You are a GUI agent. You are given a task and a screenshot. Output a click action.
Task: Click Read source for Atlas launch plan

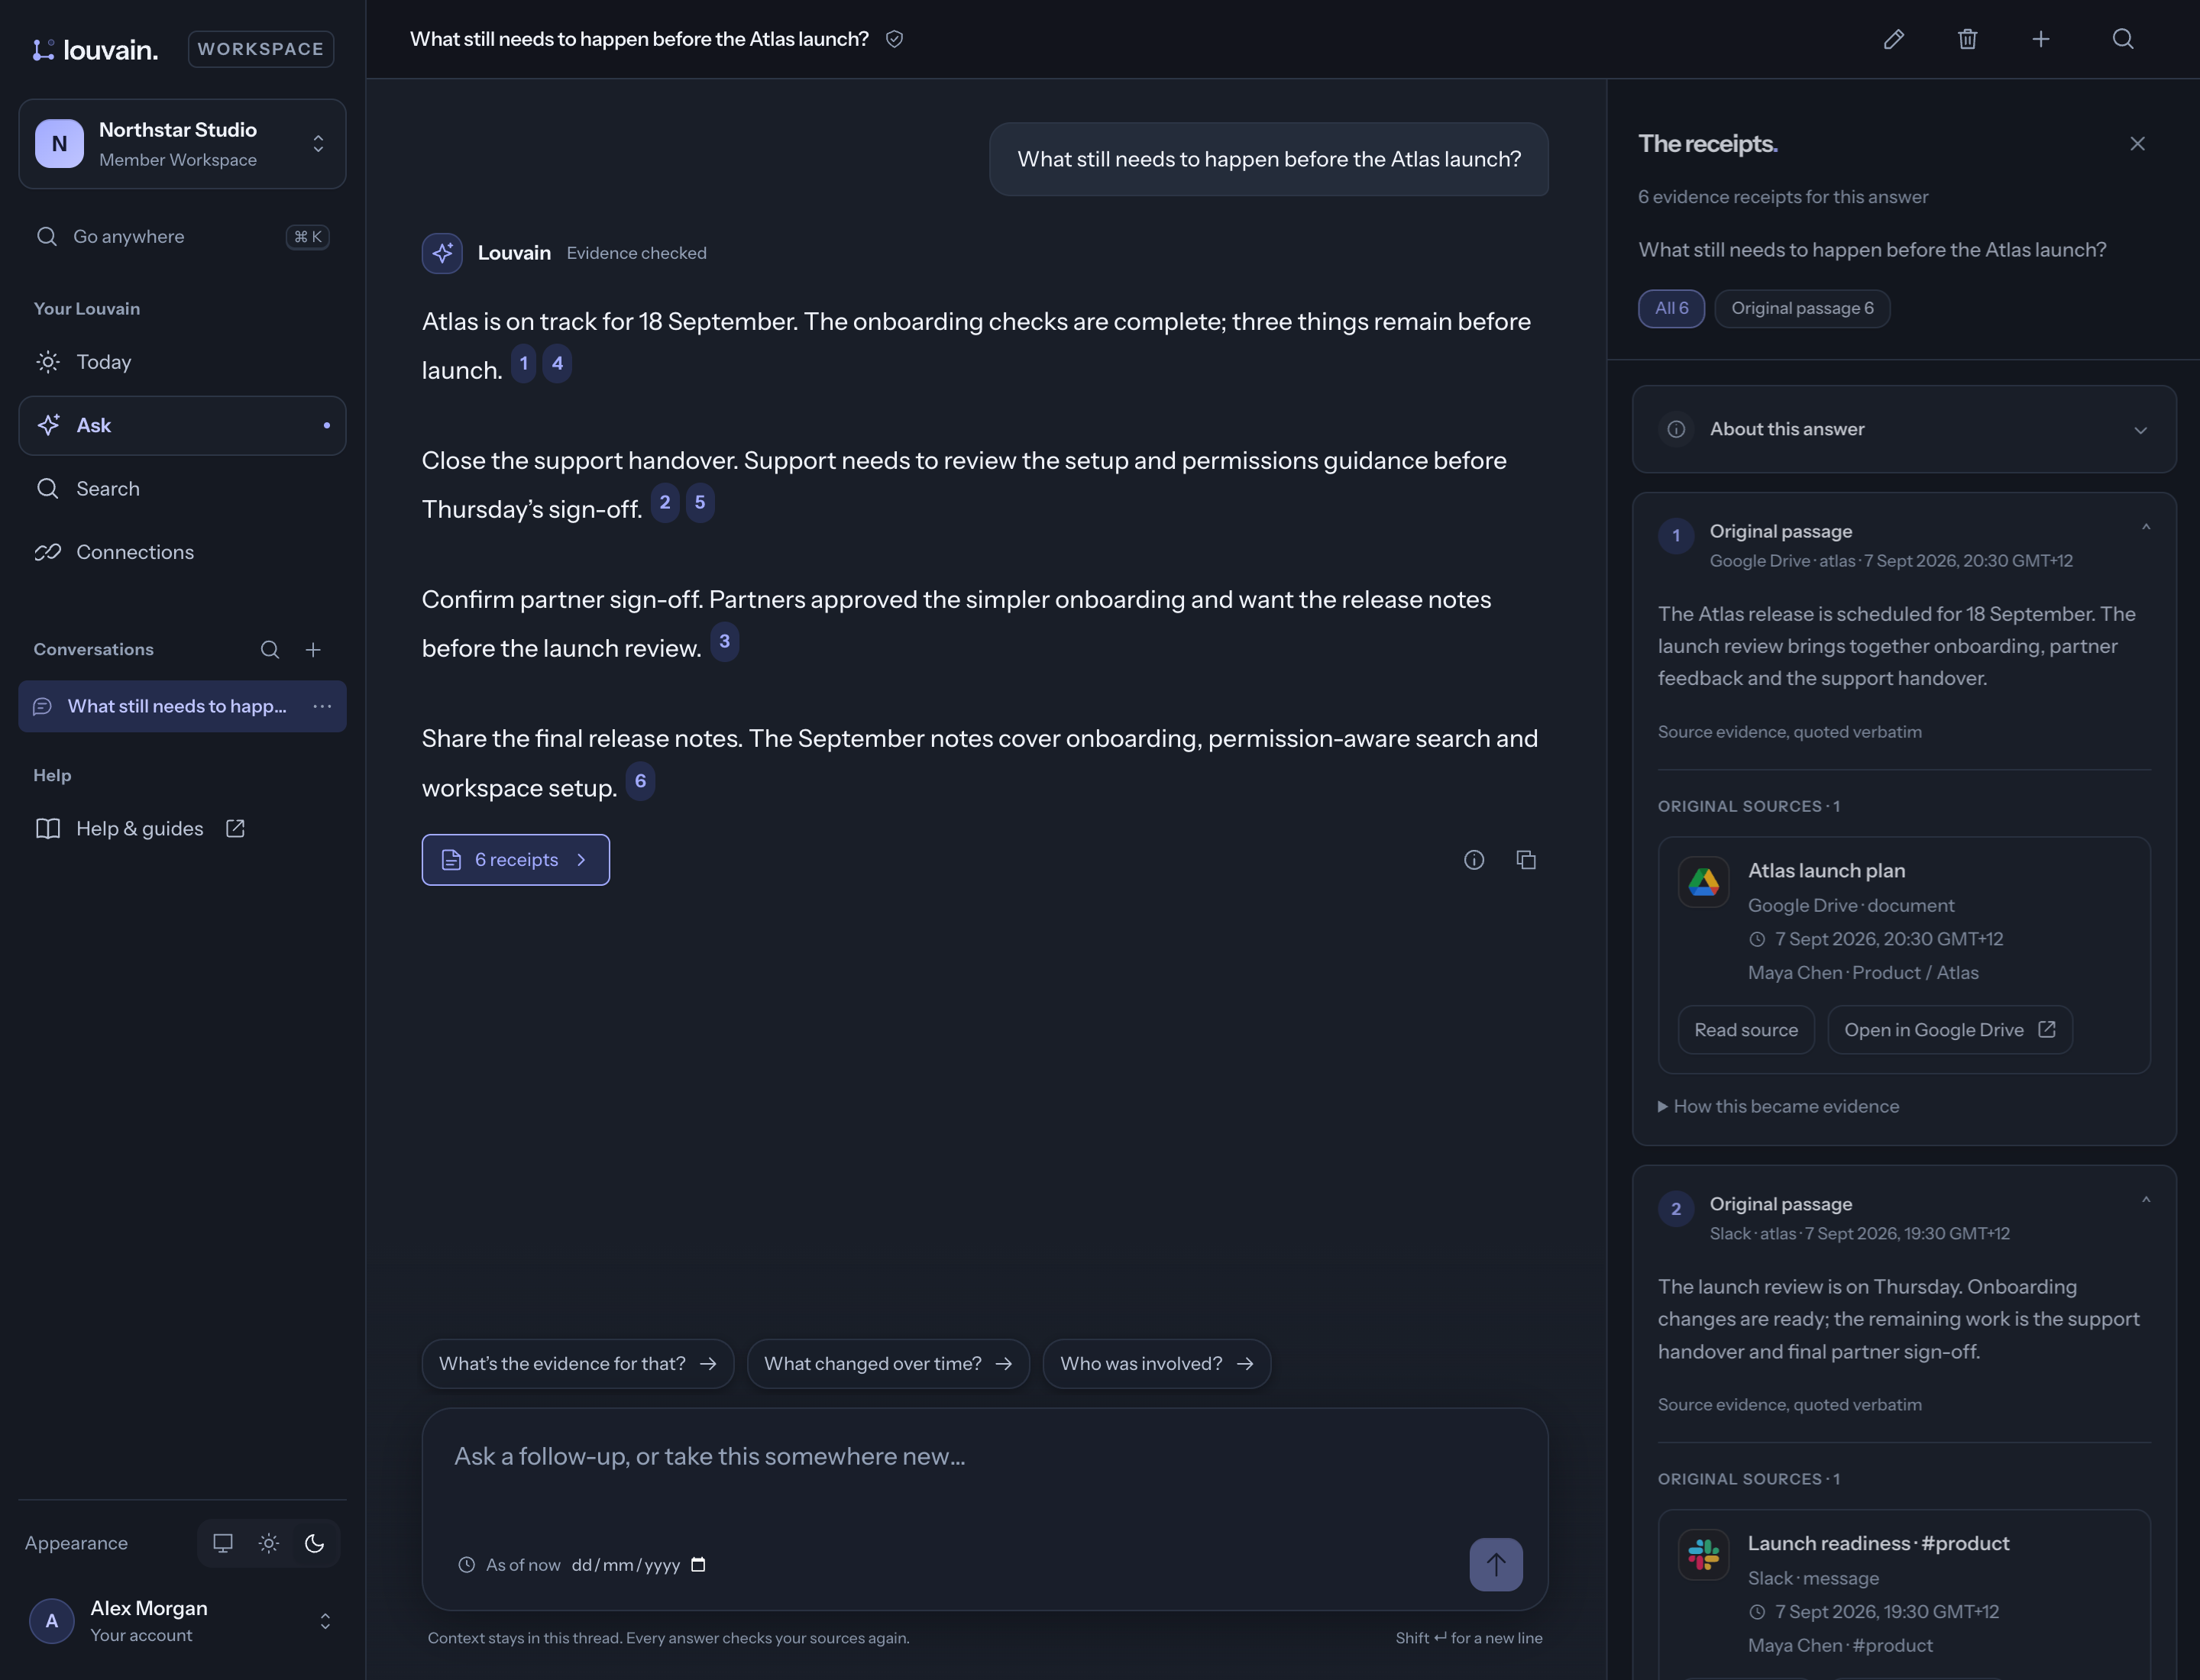(x=1745, y=1030)
